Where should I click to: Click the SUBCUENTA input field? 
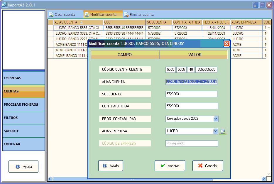tap(191, 94)
